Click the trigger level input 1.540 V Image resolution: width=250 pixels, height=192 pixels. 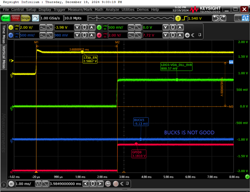200,18
